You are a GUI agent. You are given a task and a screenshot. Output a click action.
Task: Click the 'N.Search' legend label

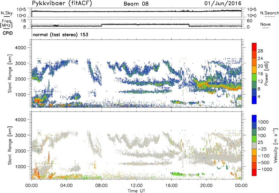[270, 13]
